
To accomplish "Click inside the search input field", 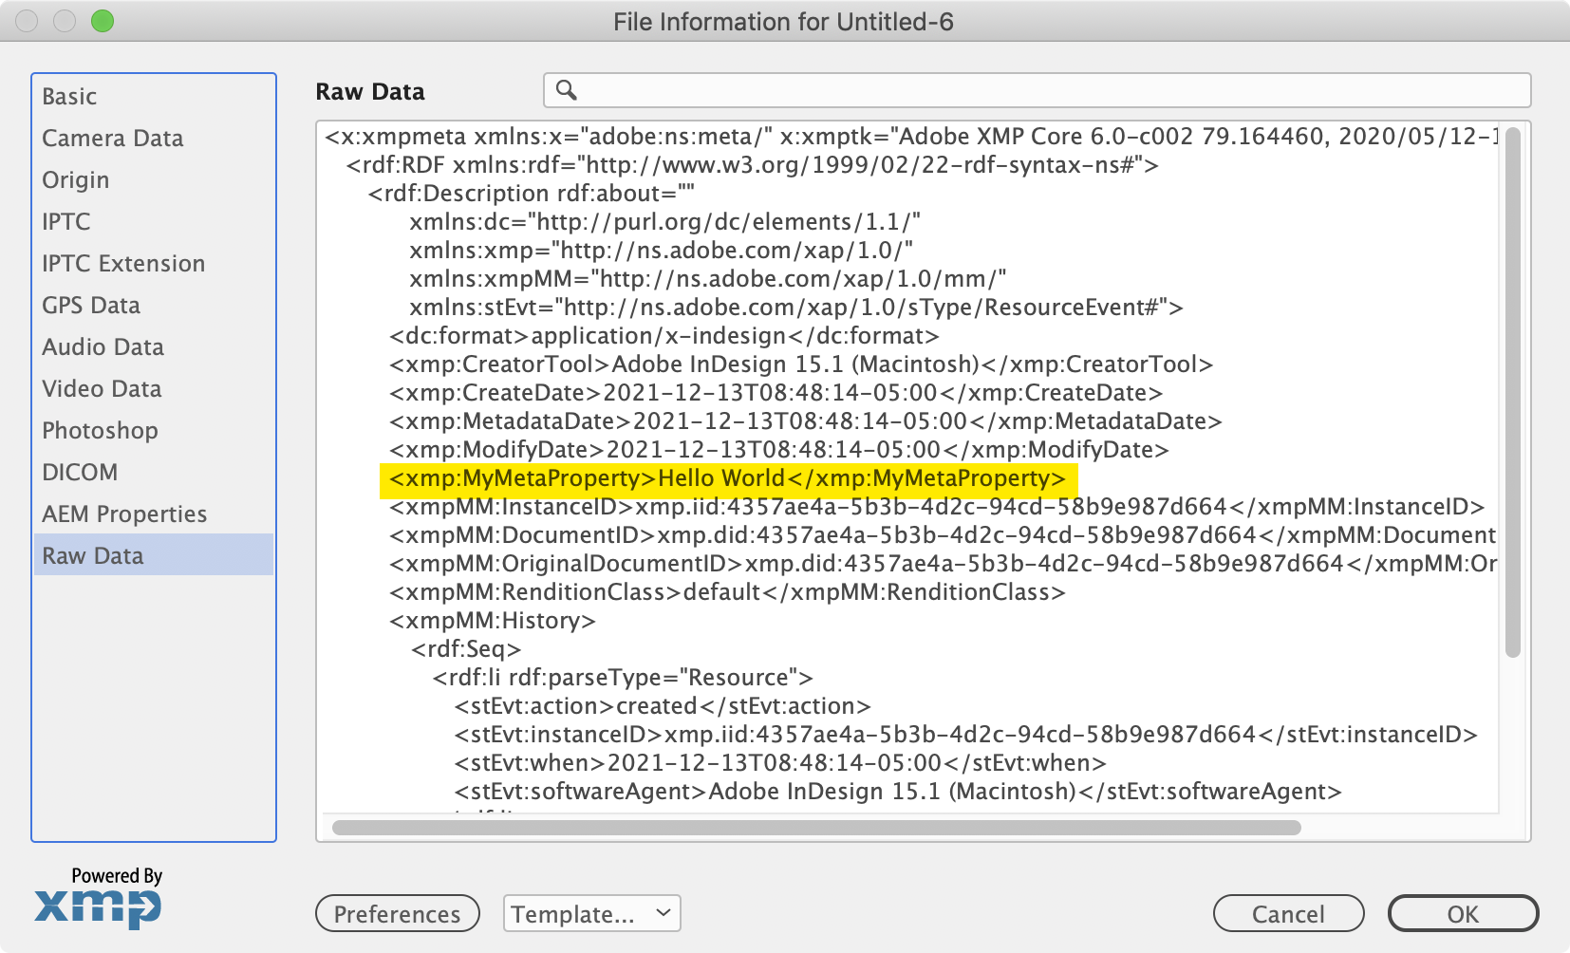I will pos(949,90).
